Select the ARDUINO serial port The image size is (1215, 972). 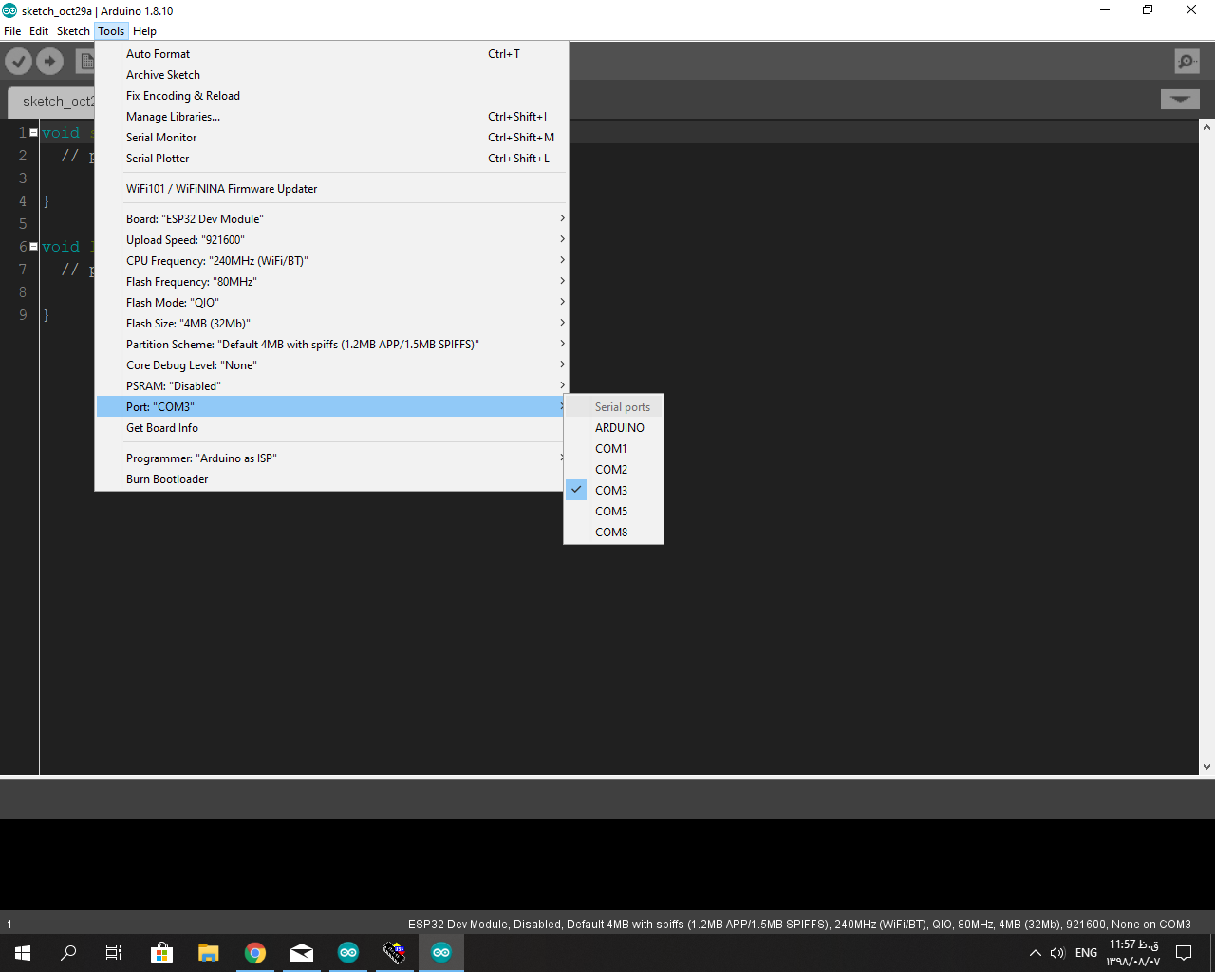point(613,428)
